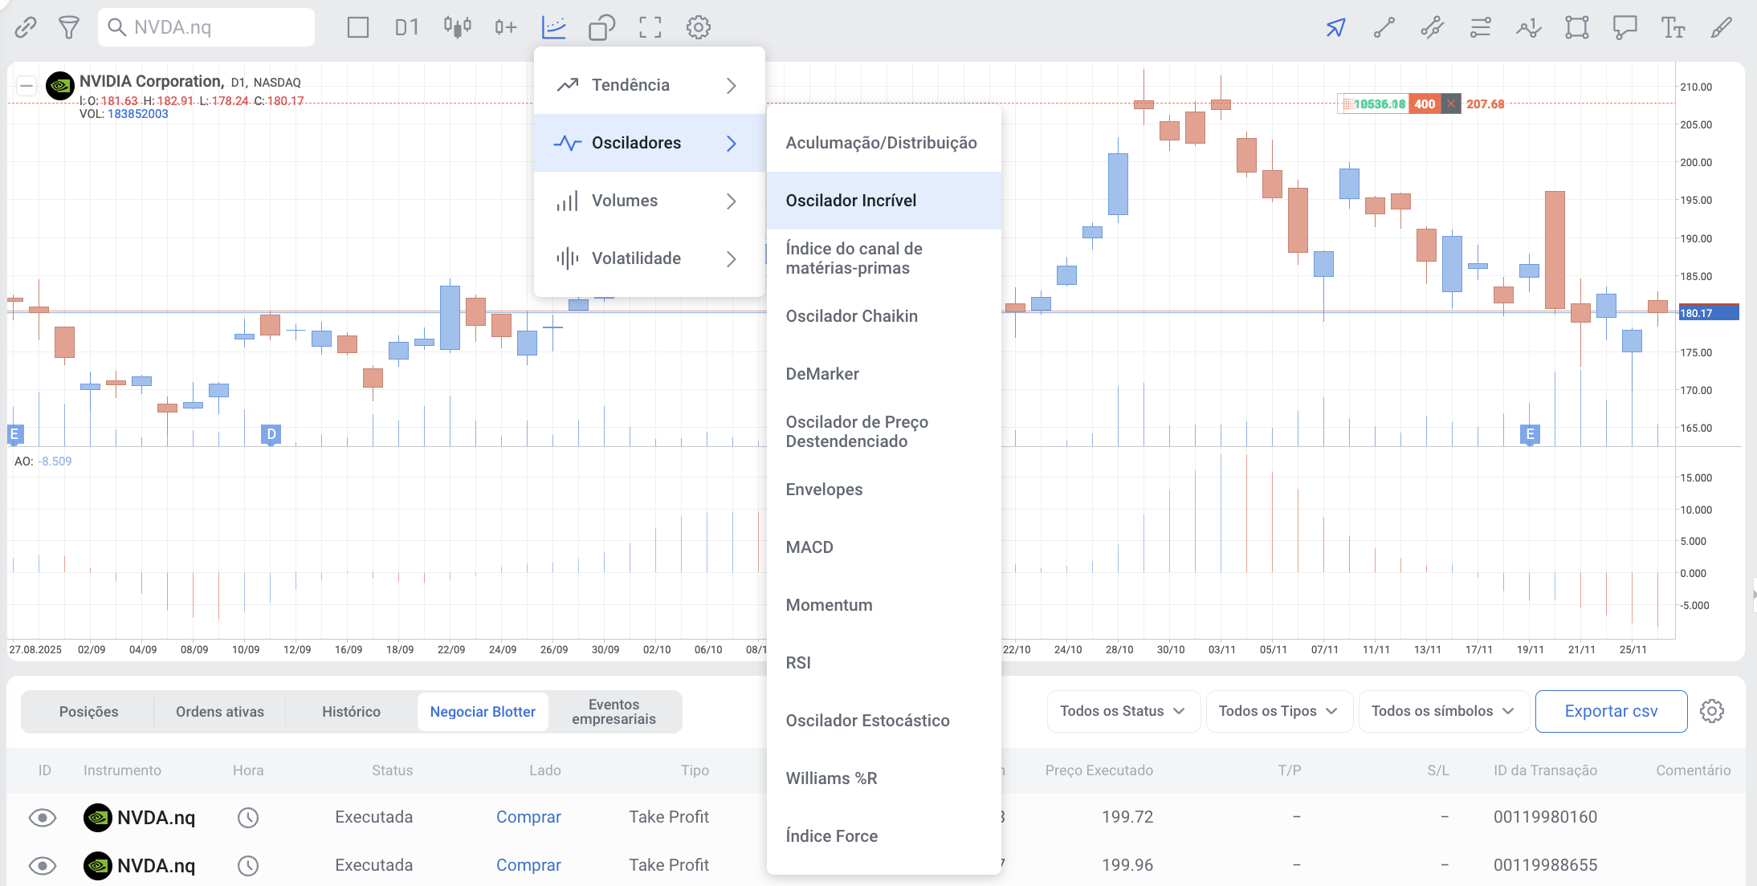Click the Exportar csv button

[1610, 711]
